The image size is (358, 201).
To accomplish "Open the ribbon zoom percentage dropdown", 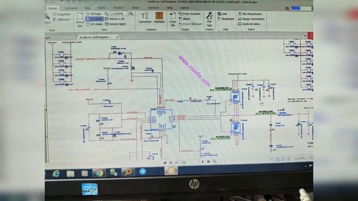I will [x=126, y=14].
